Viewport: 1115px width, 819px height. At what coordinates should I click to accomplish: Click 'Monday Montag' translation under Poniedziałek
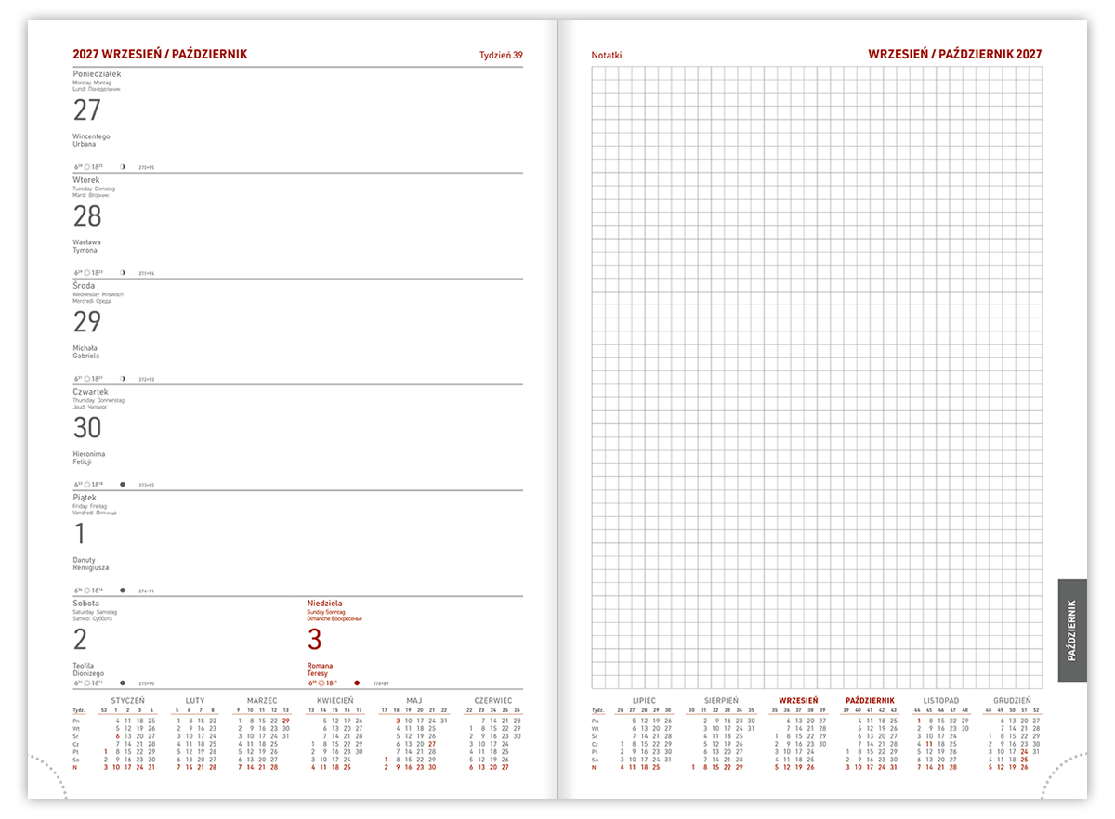coord(91,83)
